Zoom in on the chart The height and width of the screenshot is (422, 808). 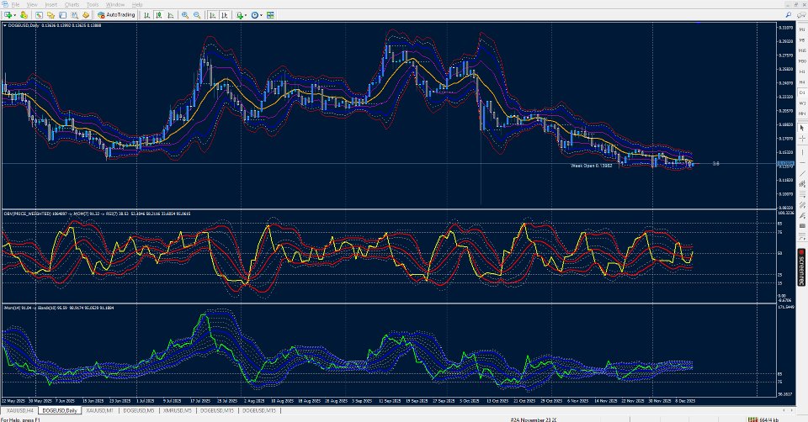pos(184,15)
